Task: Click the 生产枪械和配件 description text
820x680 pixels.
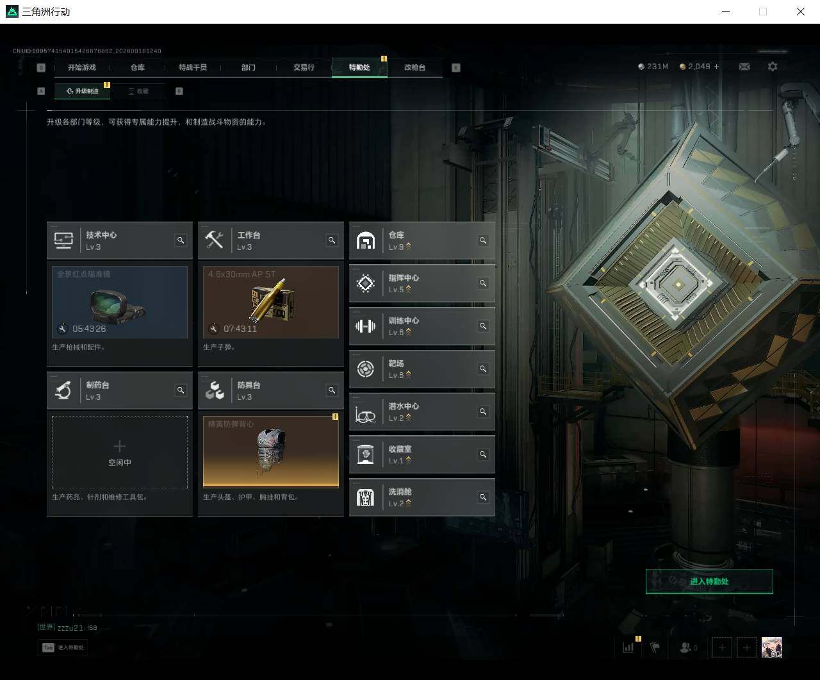Action: (x=79, y=347)
